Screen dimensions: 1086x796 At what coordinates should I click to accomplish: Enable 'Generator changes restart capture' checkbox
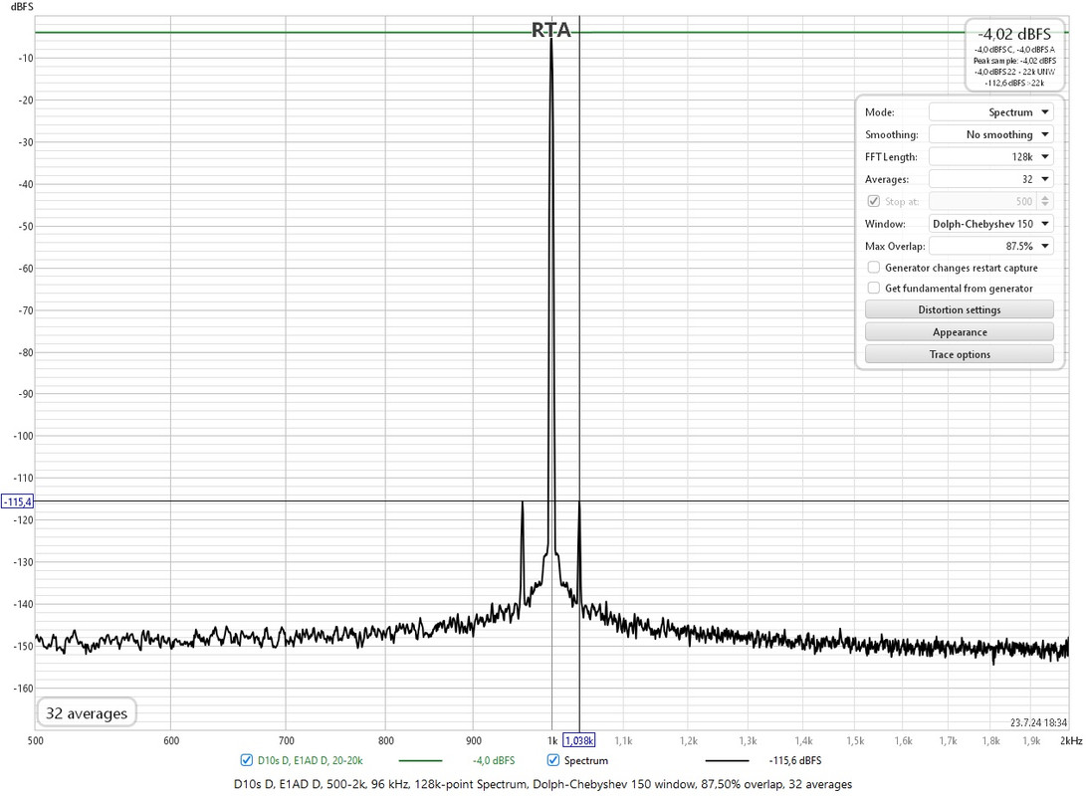click(x=874, y=268)
